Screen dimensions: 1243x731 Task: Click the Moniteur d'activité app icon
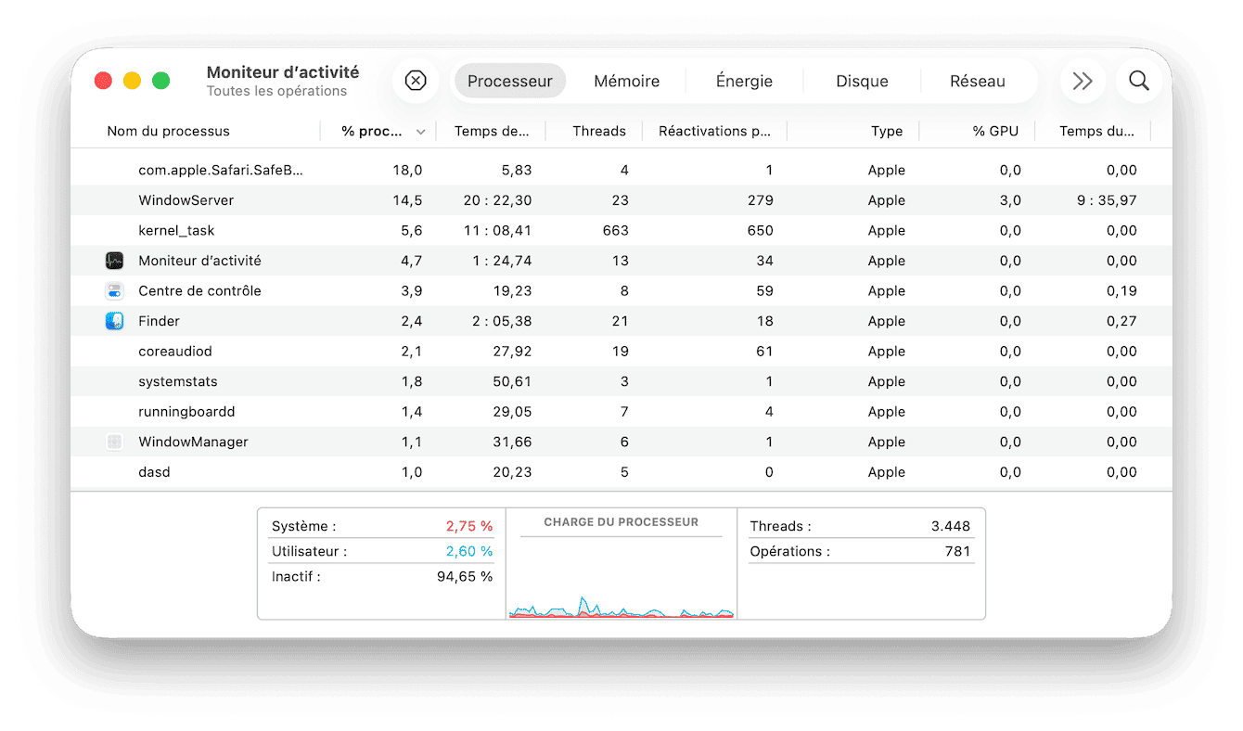click(114, 261)
